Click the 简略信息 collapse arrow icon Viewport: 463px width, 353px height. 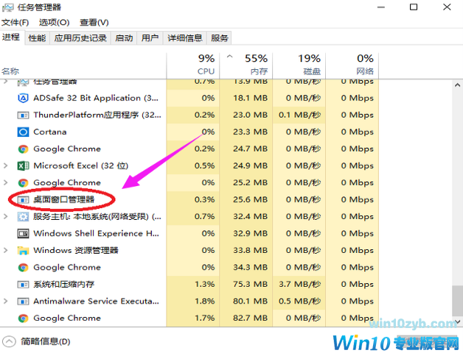(9, 341)
